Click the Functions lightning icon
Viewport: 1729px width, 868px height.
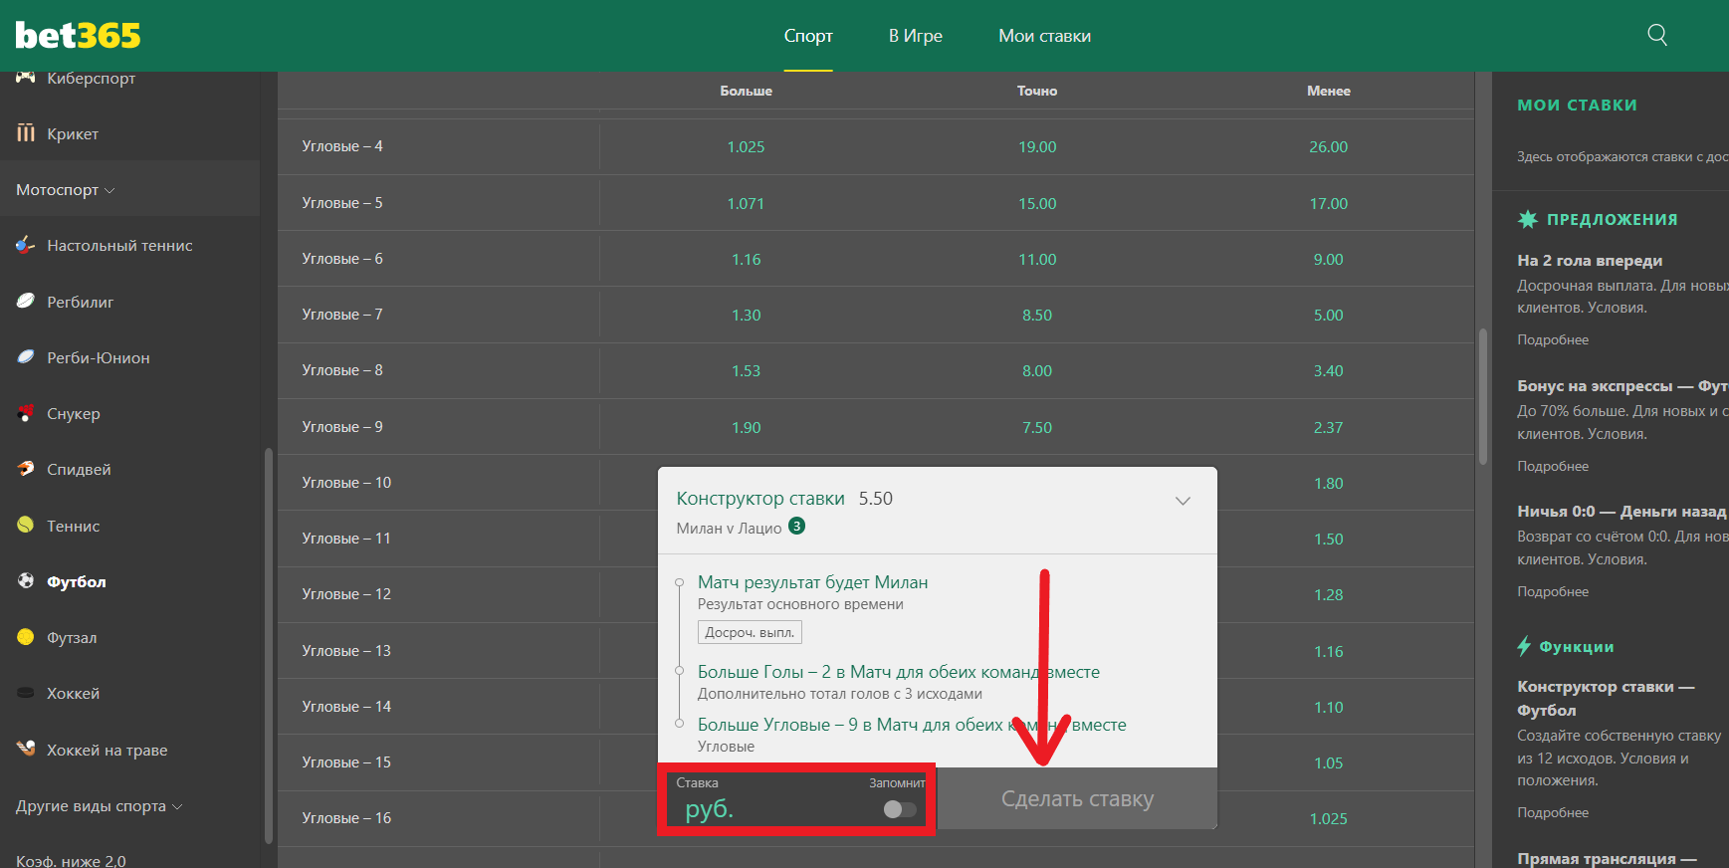1524,646
